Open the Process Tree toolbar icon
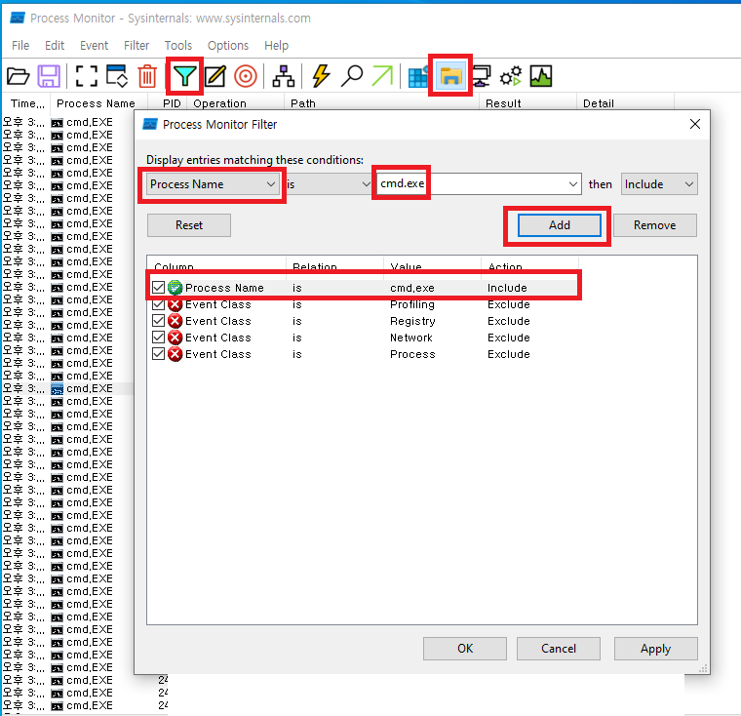 pyautogui.click(x=283, y=76)
